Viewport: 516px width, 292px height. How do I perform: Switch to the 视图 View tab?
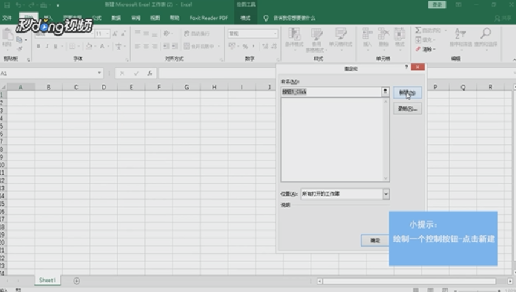tap(155, 18)
